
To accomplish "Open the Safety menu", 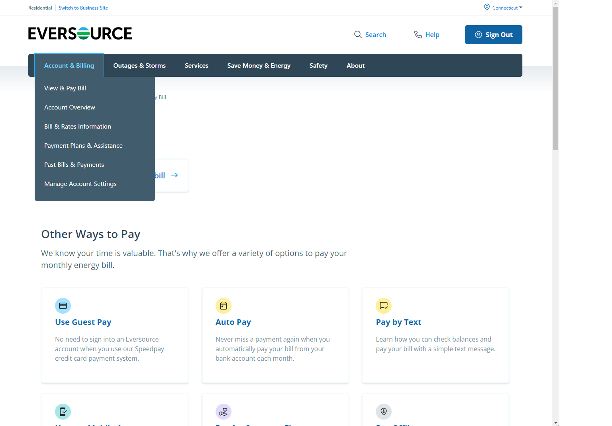I will tap(318, 65).
